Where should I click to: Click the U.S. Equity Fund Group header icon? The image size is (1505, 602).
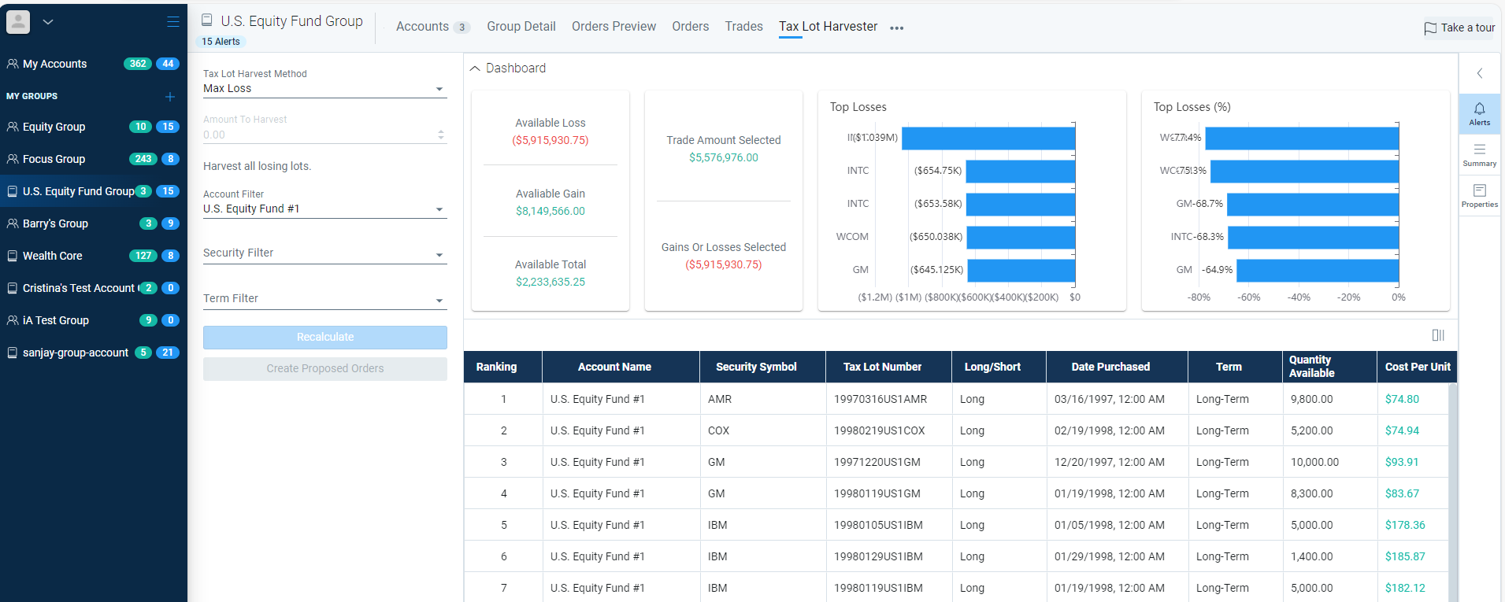point(207,20)
